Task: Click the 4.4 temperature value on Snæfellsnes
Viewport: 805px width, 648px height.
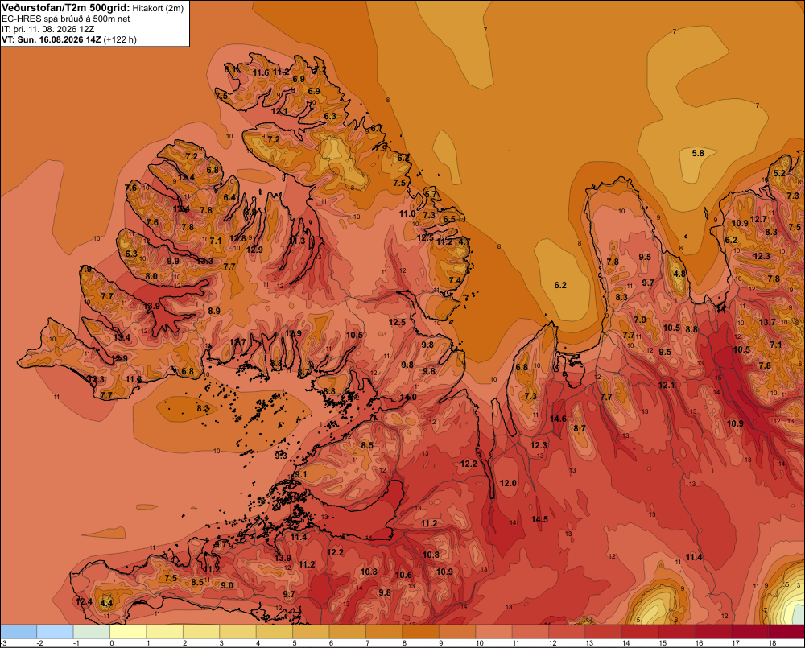Action: pyautogui.click(x=106, y=603)
